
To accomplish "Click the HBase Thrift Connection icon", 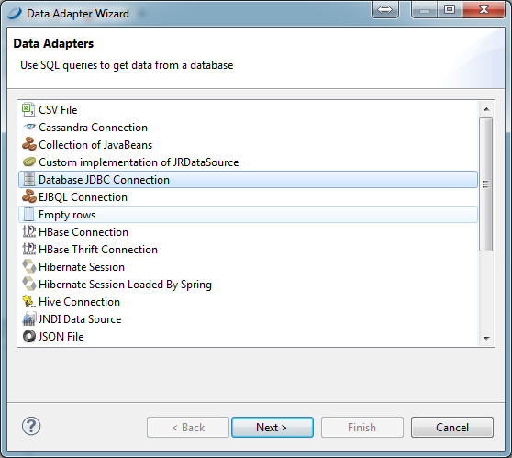I will pyautogui.click(x=29, y=249).
